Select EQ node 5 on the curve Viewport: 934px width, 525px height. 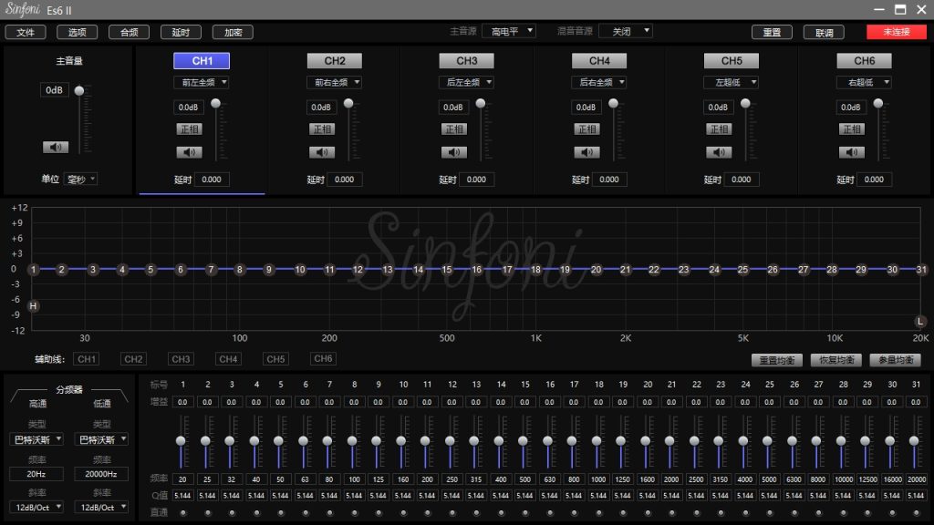pyautogui.click(x=150, y=270)
